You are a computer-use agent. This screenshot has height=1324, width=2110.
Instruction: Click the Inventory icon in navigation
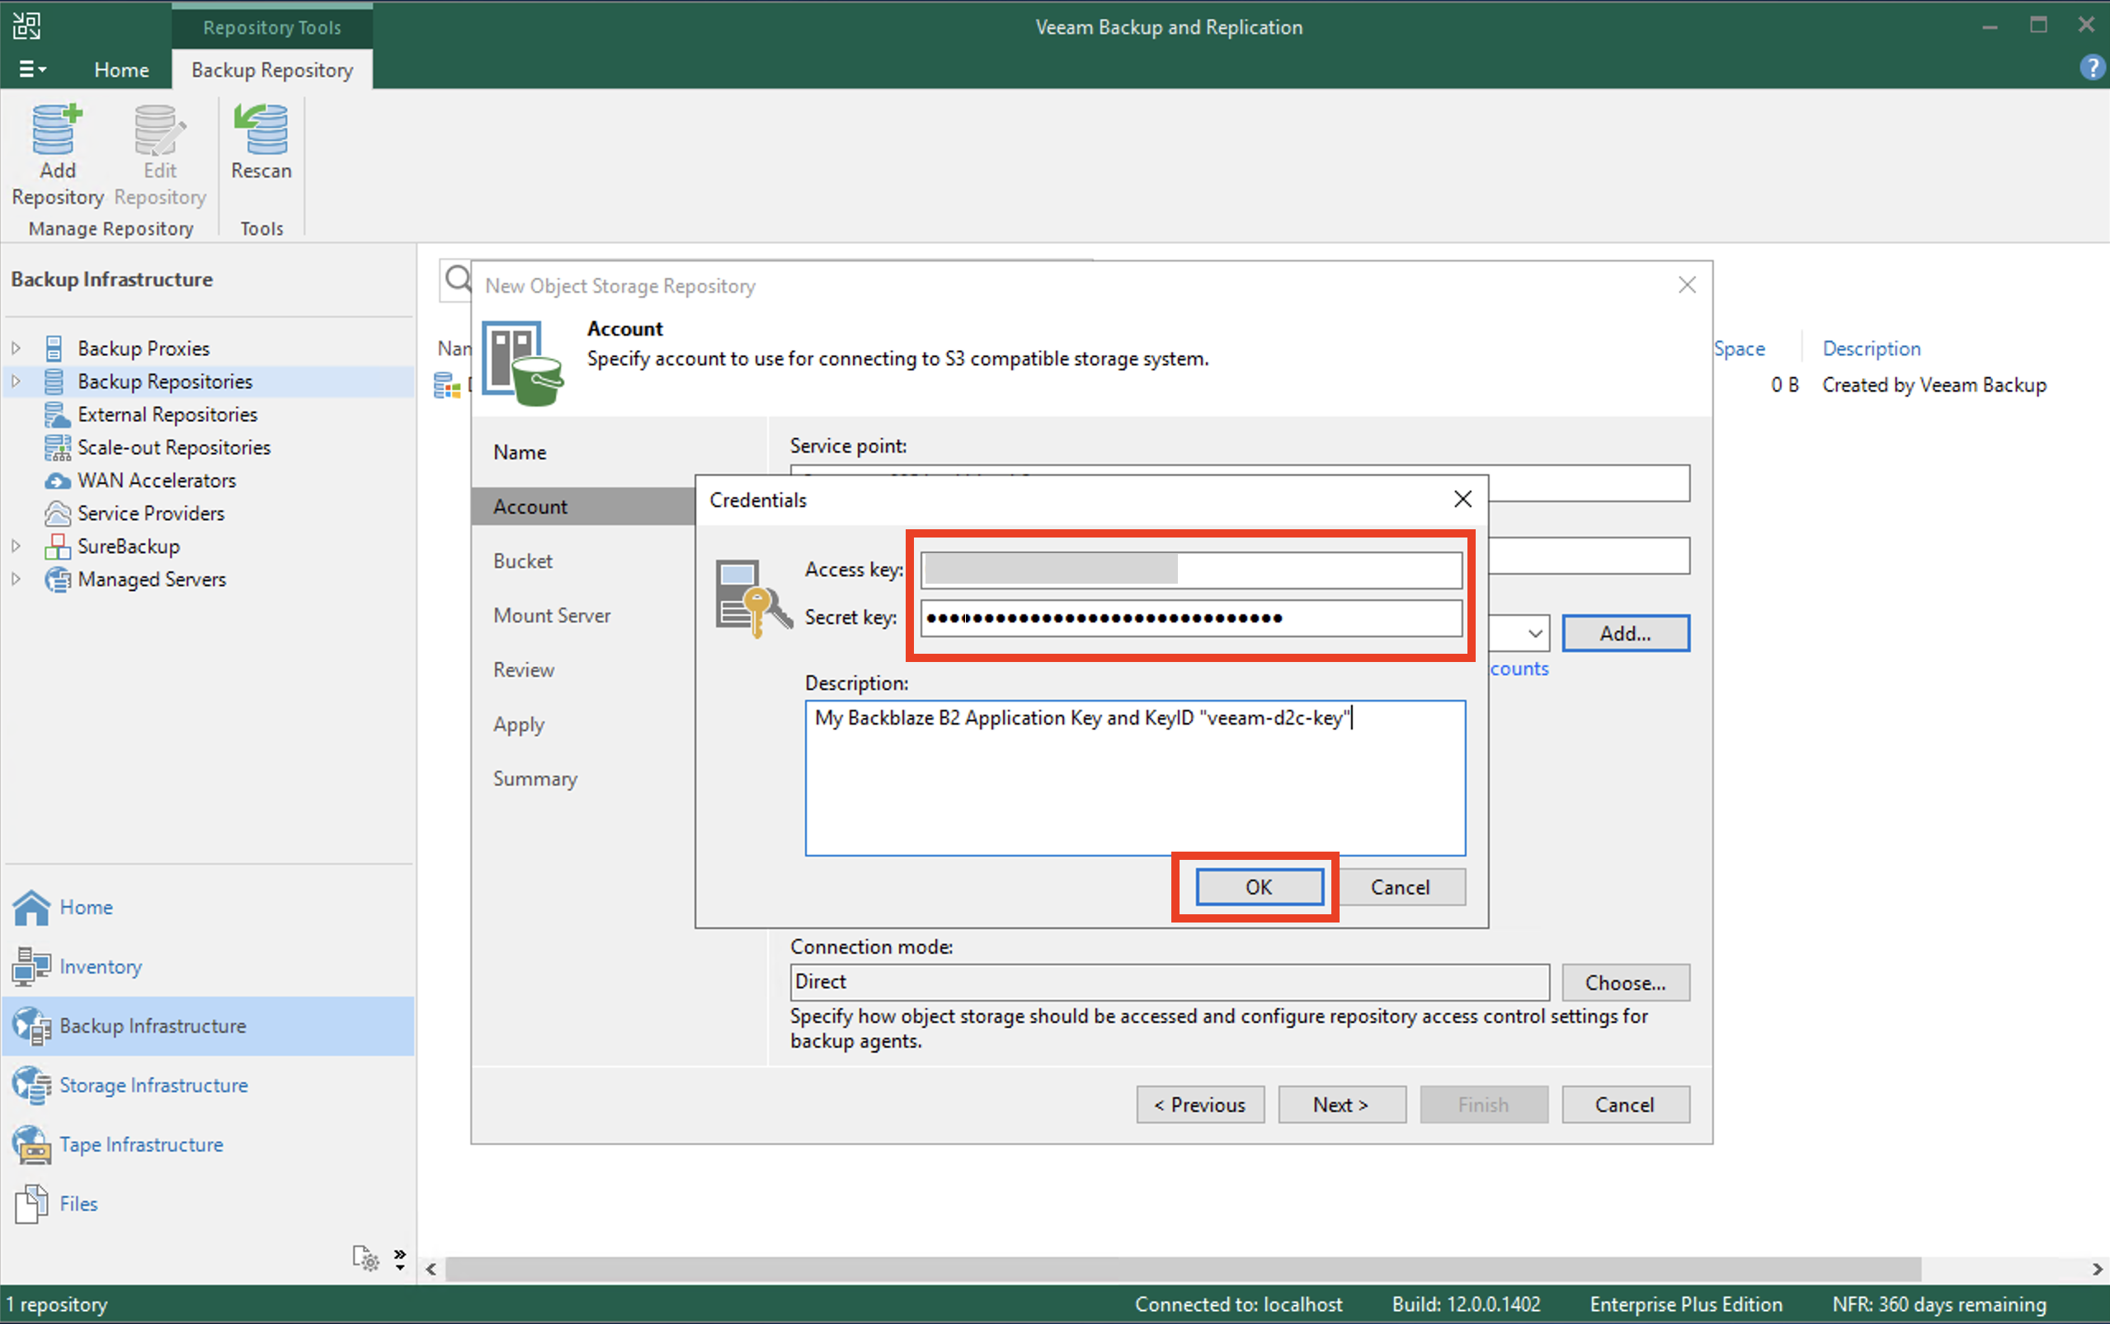[x=31, y=967]
